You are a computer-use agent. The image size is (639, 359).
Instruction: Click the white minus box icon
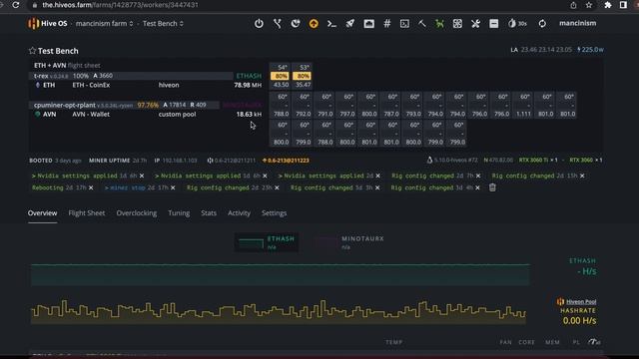coord(494,24)
